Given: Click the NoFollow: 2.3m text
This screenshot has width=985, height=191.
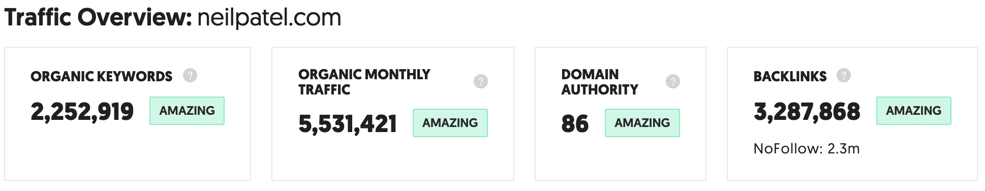Looking at the screenshot, I should [807, 149].
